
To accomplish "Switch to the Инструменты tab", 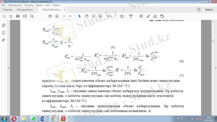I will (x=25, y=9).
